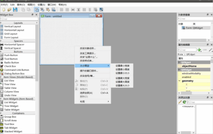Viewport: 213px width, 134px height.
Task: Choose 改变对象名称... in context menu
Action: coord(93,48)
